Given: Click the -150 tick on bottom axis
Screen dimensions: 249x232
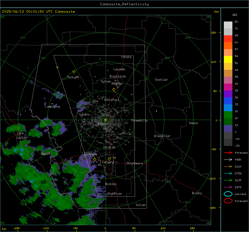Looking at the screenshot, I should [16, 228].
